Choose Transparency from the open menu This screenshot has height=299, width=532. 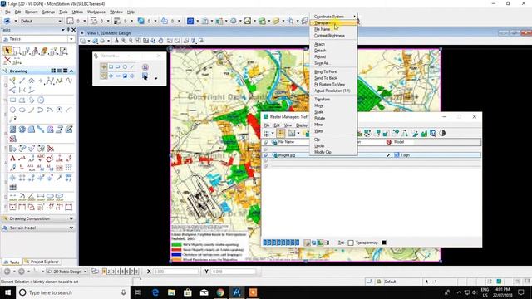click(x=333, y=22)
